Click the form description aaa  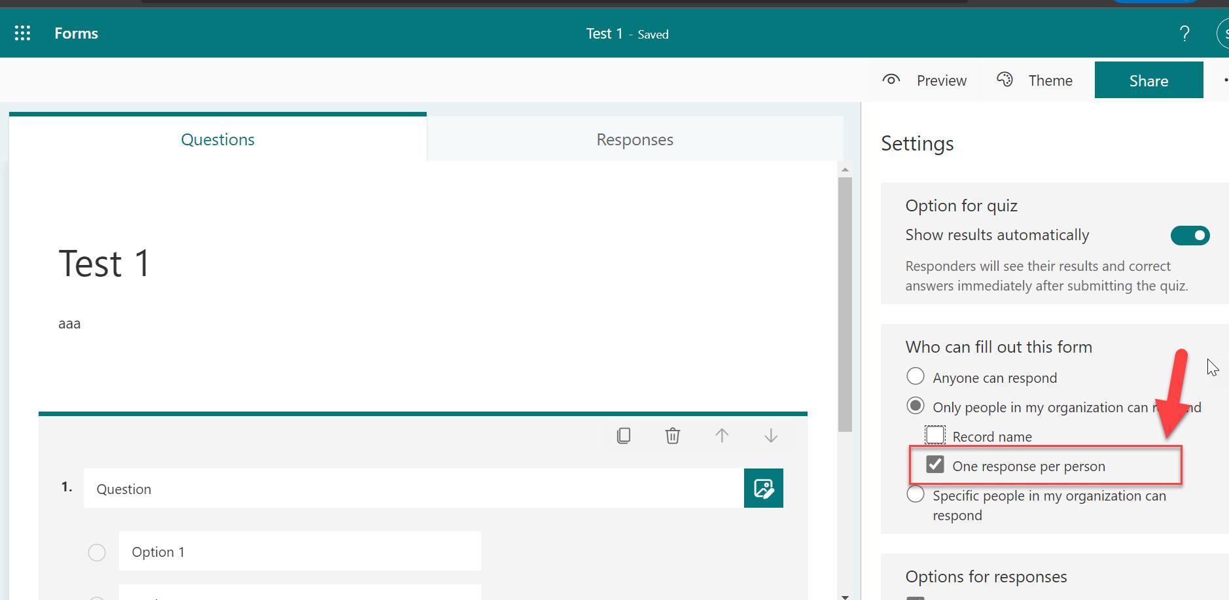click(69, 323)
